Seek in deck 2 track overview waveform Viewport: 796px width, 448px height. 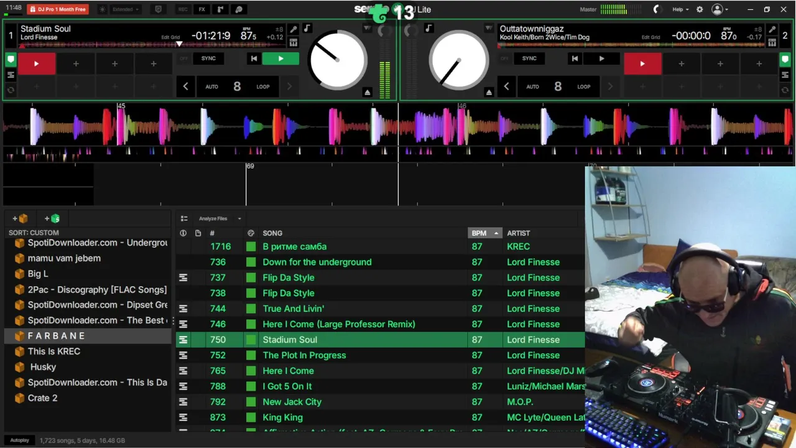click(631, 45)
